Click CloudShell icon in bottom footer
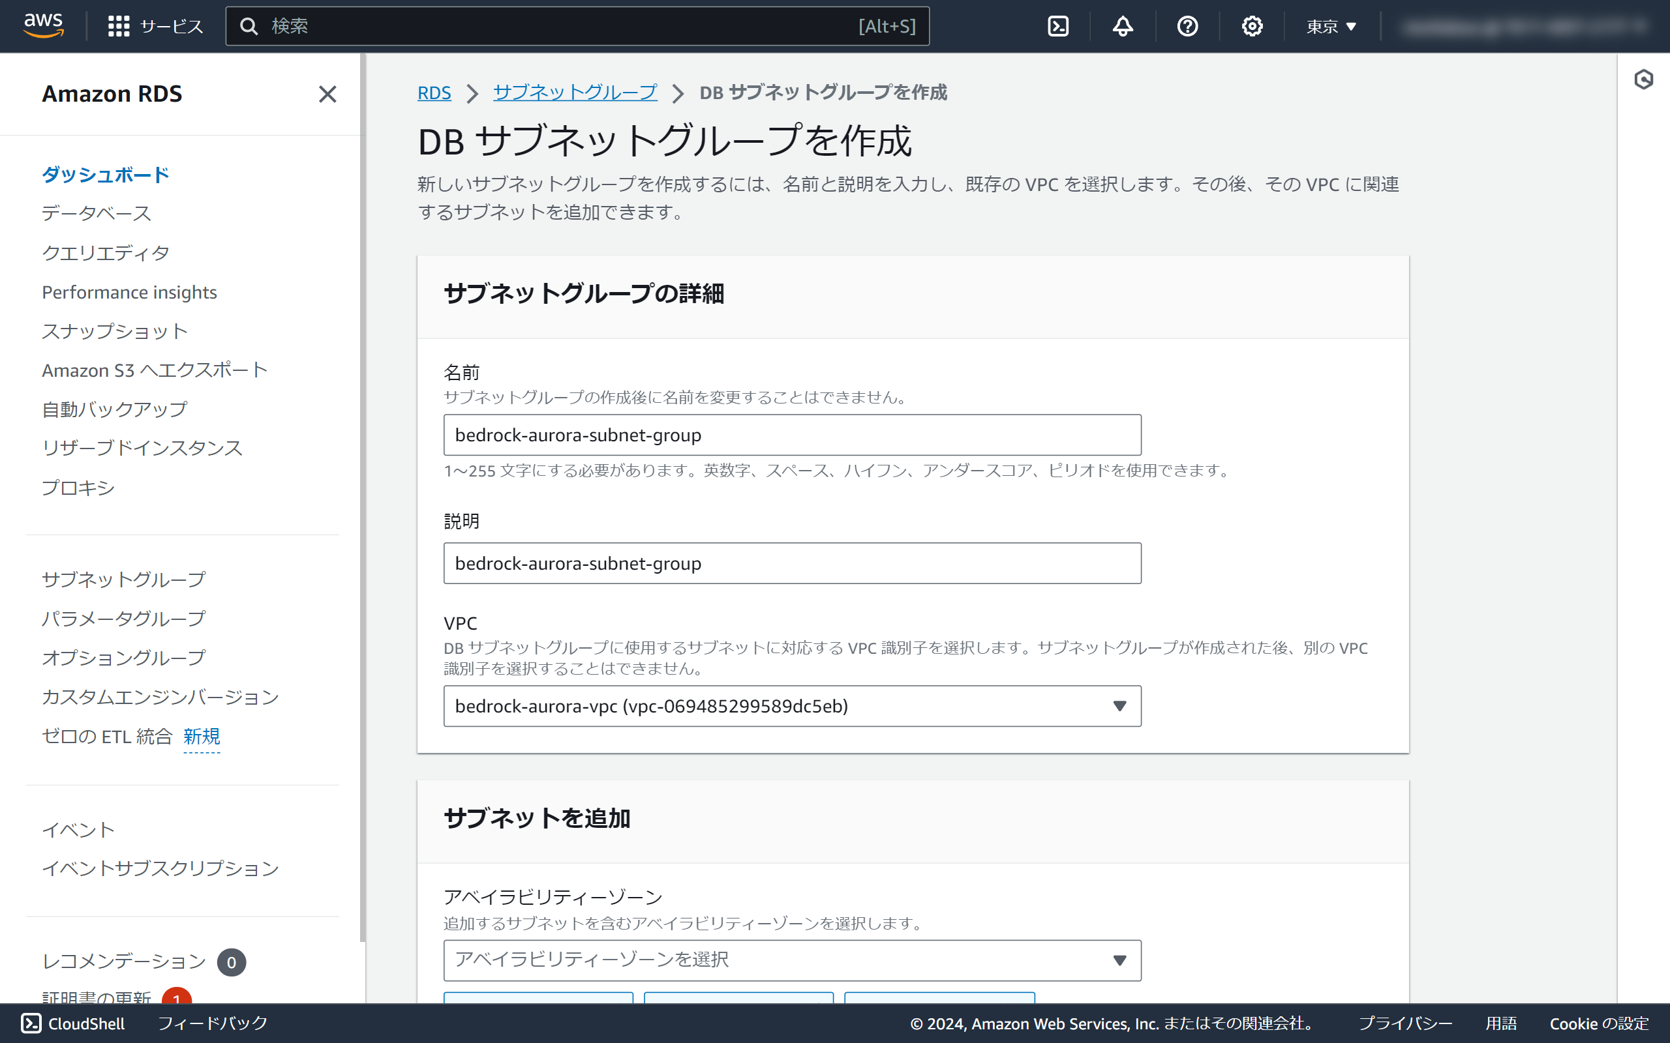 (31, 1023)
